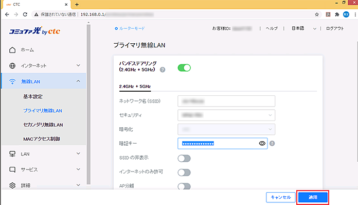Toggle AP分離 switch

point(184,186)
